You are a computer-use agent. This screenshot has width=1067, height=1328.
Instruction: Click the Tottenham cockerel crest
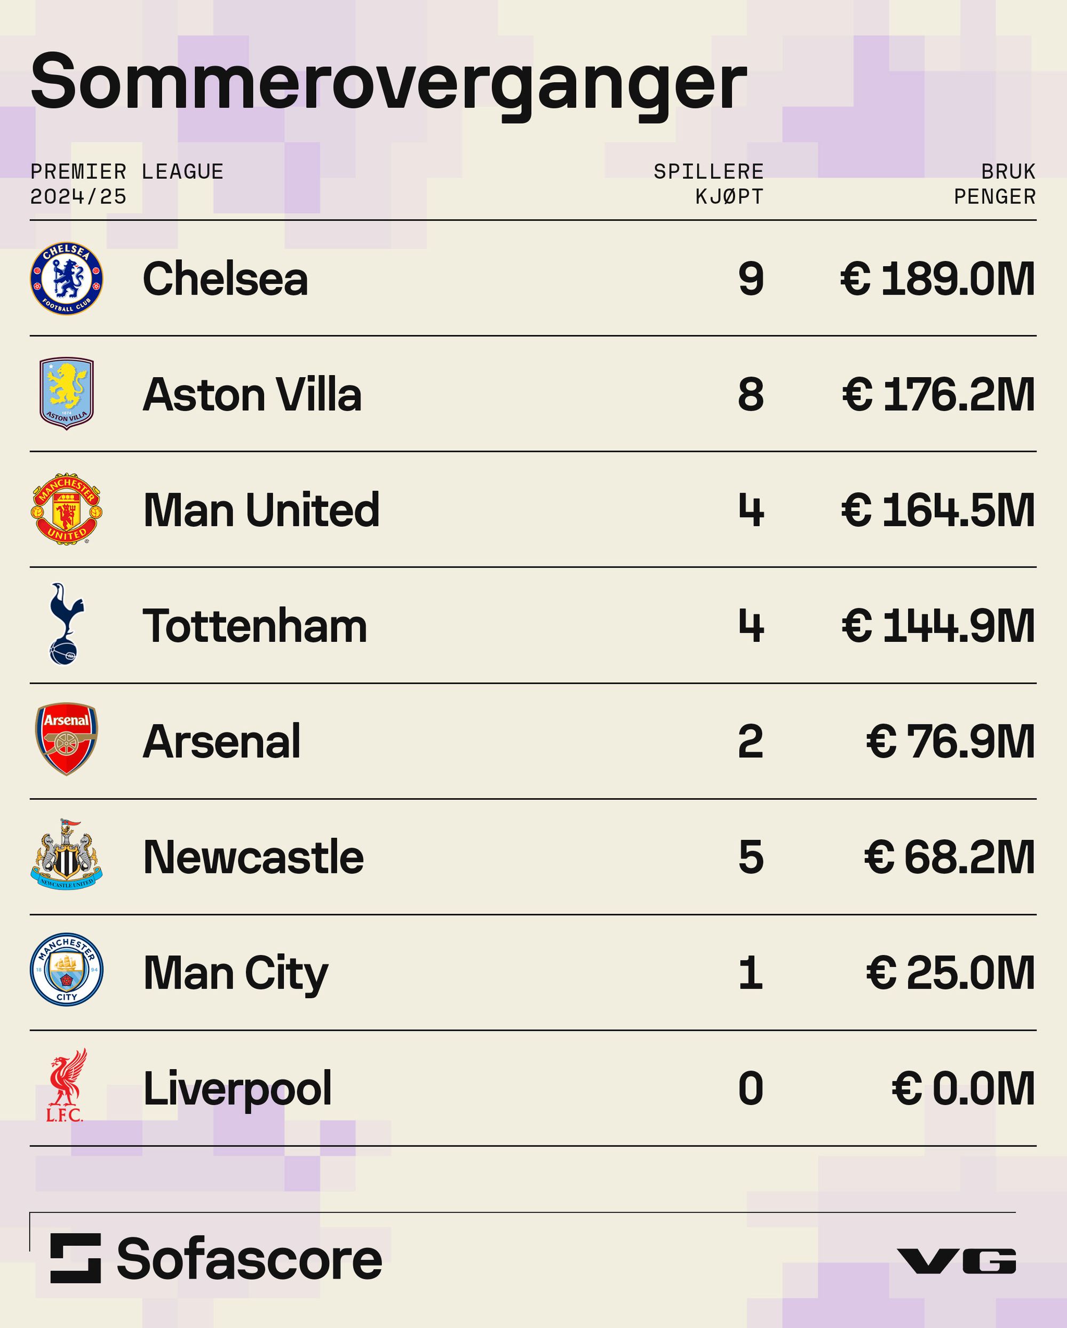(x=67, y=624)
